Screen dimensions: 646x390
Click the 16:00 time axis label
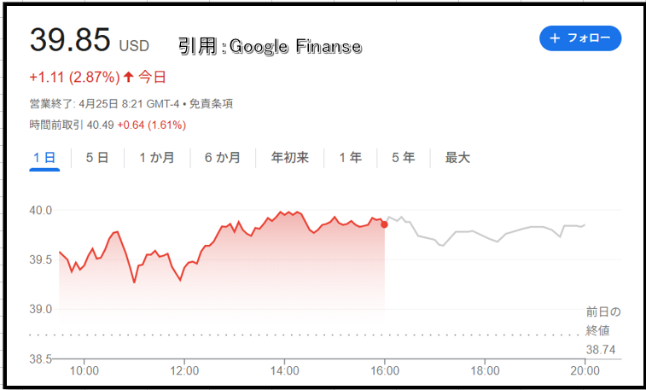point(384,370)
